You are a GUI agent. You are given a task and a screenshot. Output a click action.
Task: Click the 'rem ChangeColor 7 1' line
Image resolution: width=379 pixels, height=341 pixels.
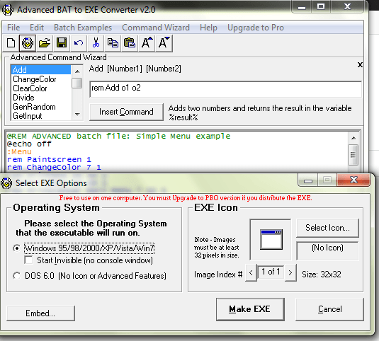pos(54,167)
